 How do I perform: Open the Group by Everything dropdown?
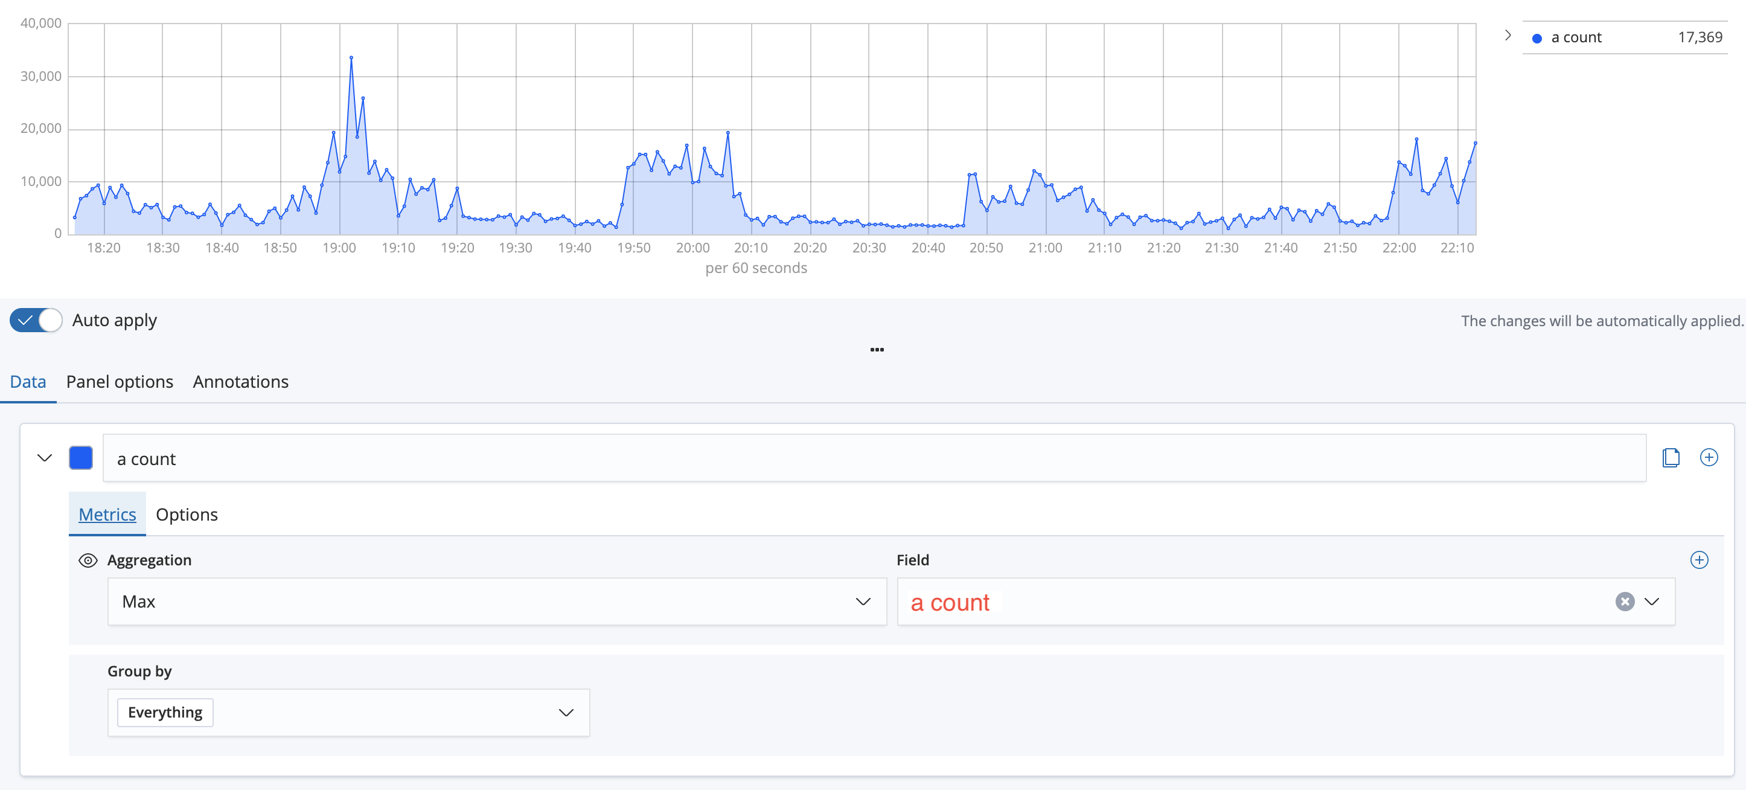click(348, 713)
